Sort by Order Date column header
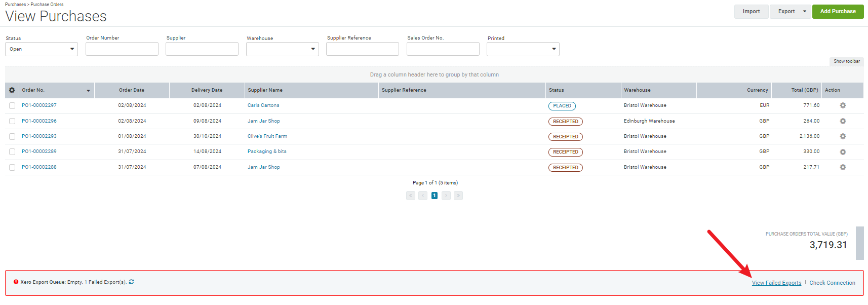Image resolution: width=868 pixels, height=305 pixels. (x=132, y=90)
